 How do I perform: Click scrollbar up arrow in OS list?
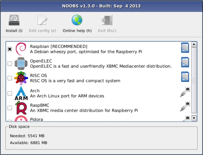[x=194, y=44]
